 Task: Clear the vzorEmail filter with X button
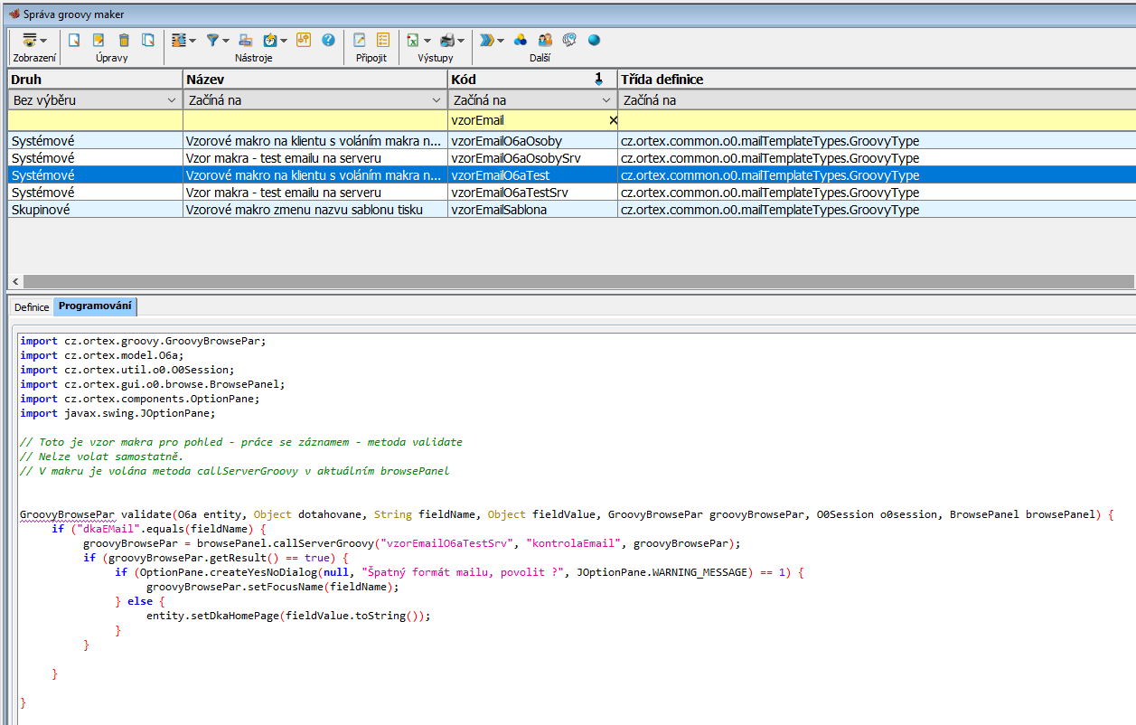613,120
